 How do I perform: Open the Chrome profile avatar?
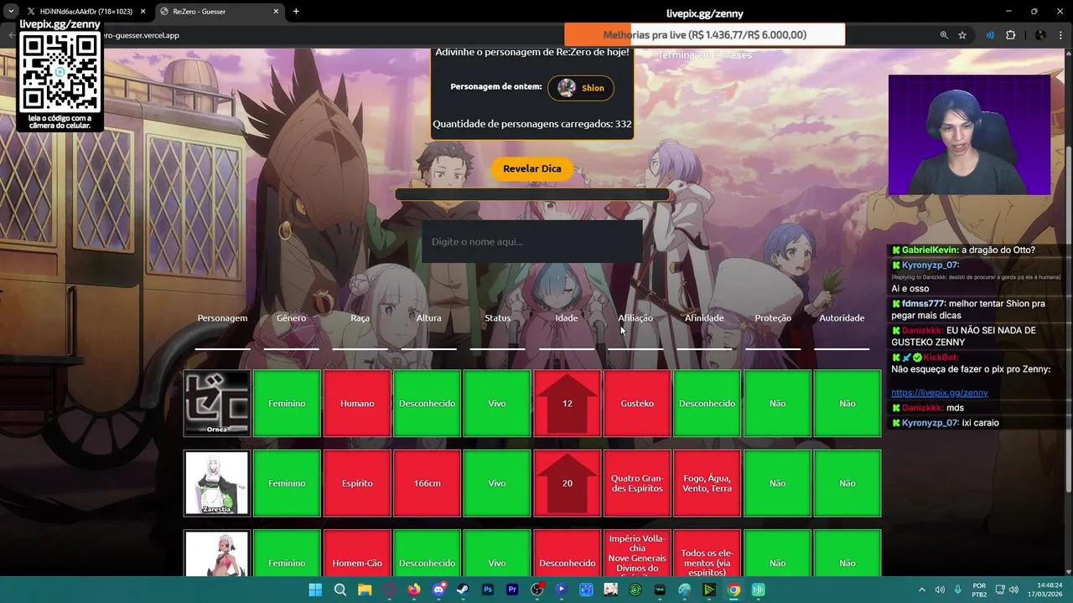pos(1040,35)
